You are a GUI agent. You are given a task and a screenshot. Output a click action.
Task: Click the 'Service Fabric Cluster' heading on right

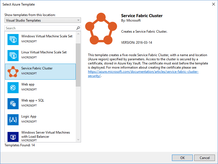(142, 16)
